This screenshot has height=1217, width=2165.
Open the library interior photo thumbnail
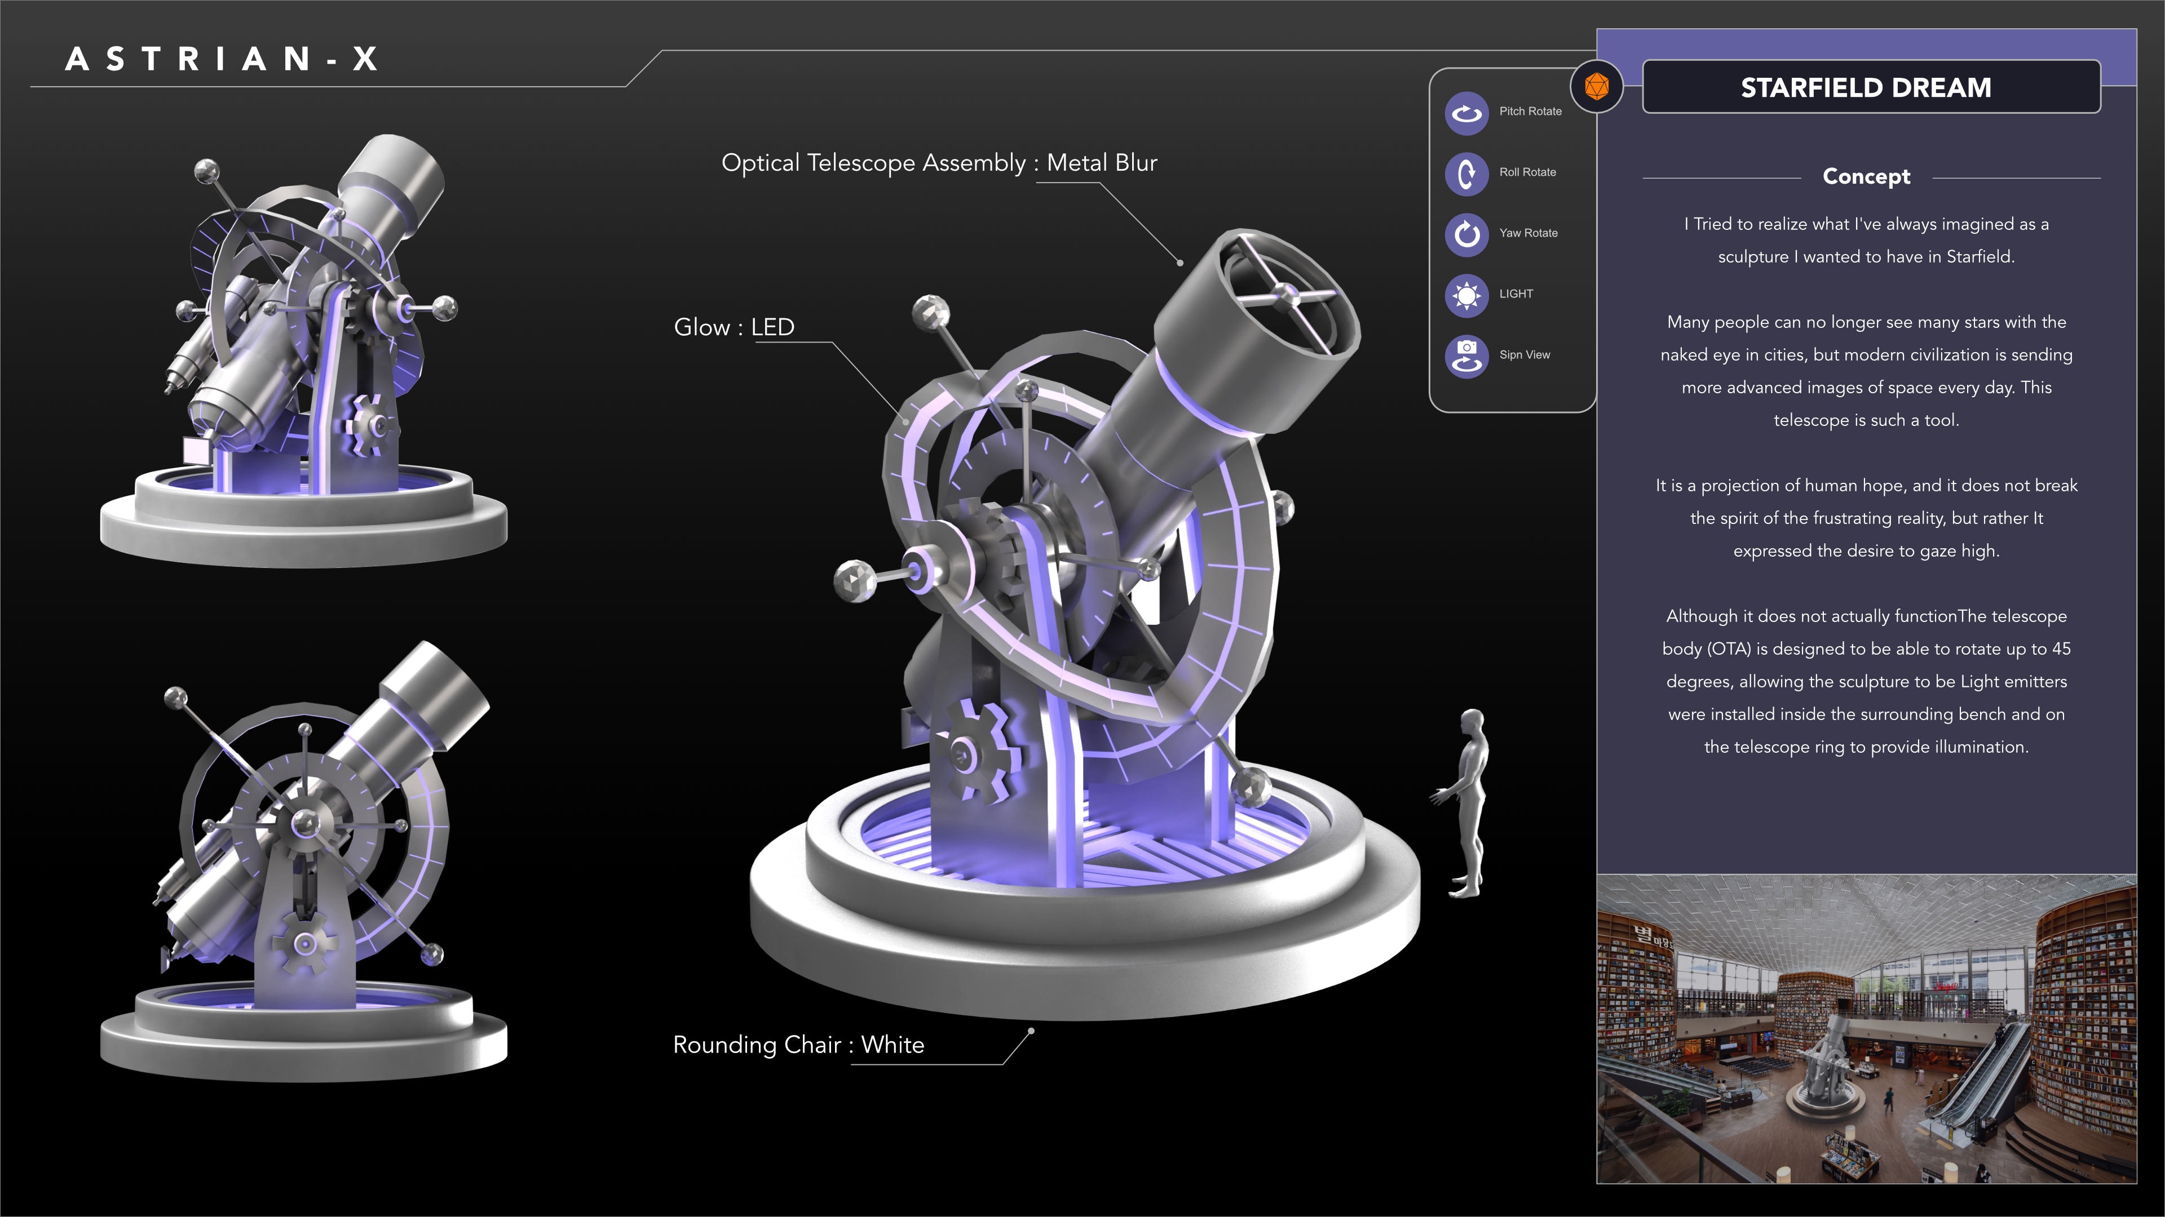[1866, 1029]
